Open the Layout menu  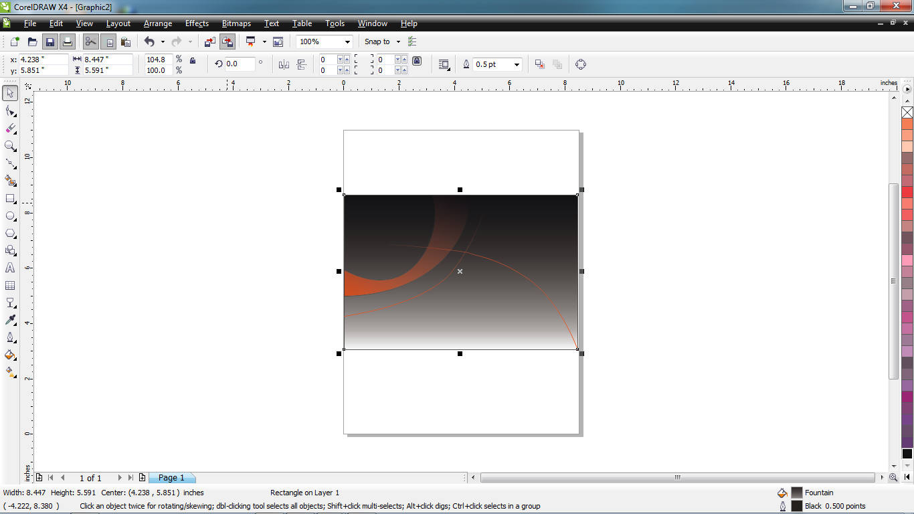tap(118, 23)
